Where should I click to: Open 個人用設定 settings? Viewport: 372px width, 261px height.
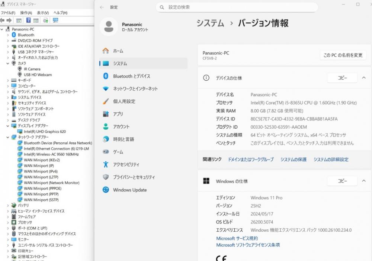(x=143, y=101)
